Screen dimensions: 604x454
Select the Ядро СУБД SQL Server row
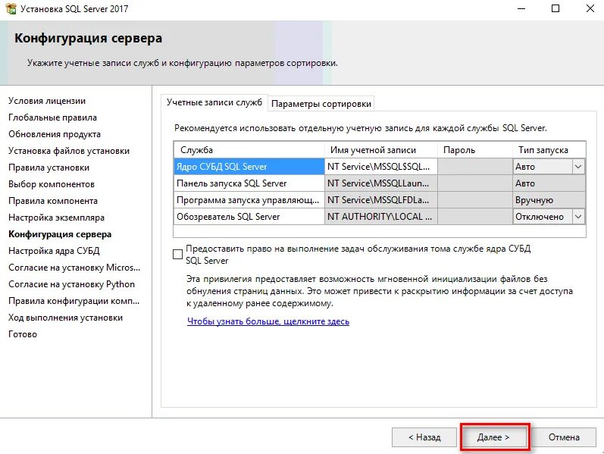[x=249, y=167]
